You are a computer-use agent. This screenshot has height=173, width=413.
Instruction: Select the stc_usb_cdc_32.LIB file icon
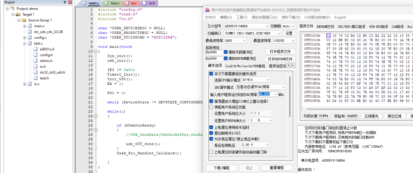[30, 32]
